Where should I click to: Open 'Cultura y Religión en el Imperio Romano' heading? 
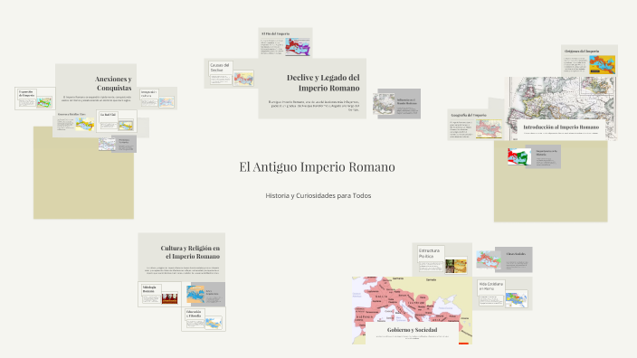coord(190,252)
